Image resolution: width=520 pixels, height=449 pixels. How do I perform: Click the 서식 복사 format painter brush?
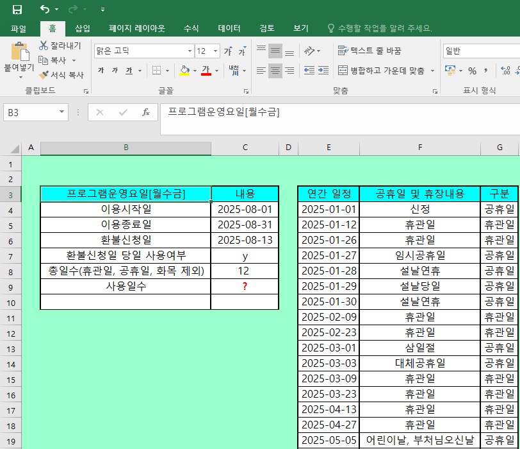(x=44, y=75)
